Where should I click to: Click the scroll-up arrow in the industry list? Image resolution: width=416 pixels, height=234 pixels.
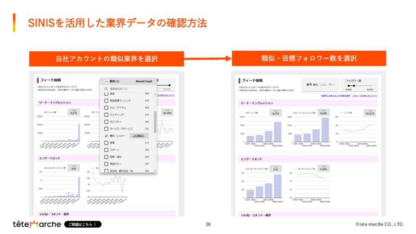coord(155,93)
